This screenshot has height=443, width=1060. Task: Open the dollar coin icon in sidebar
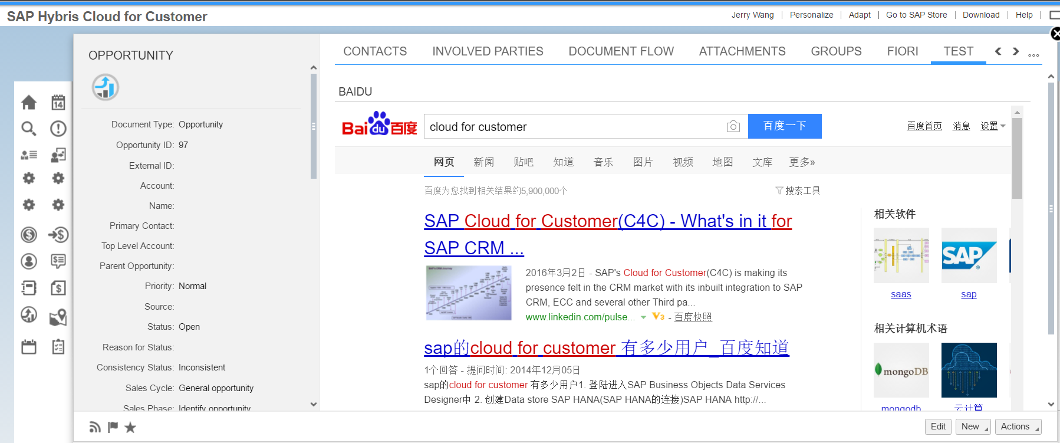tap(29, 235)
